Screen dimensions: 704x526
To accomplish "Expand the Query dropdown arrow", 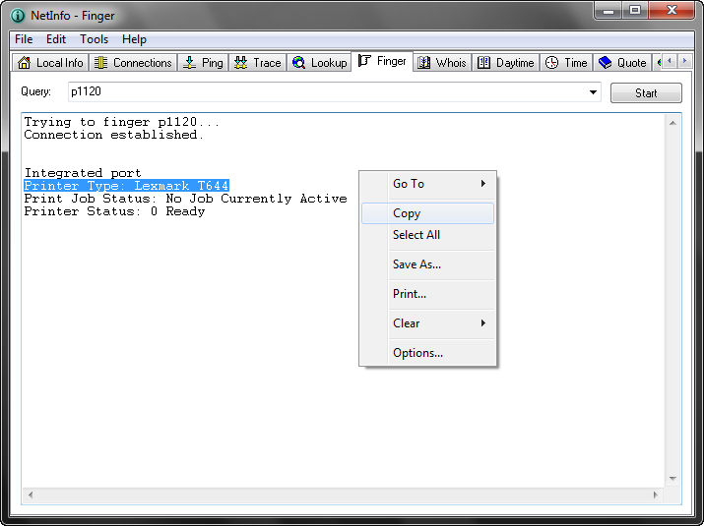I will pyautogui.click(x=593, y=92).
